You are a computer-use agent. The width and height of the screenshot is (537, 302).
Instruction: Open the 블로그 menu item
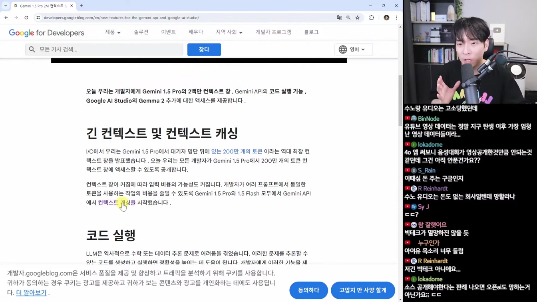tap(311, 32)
